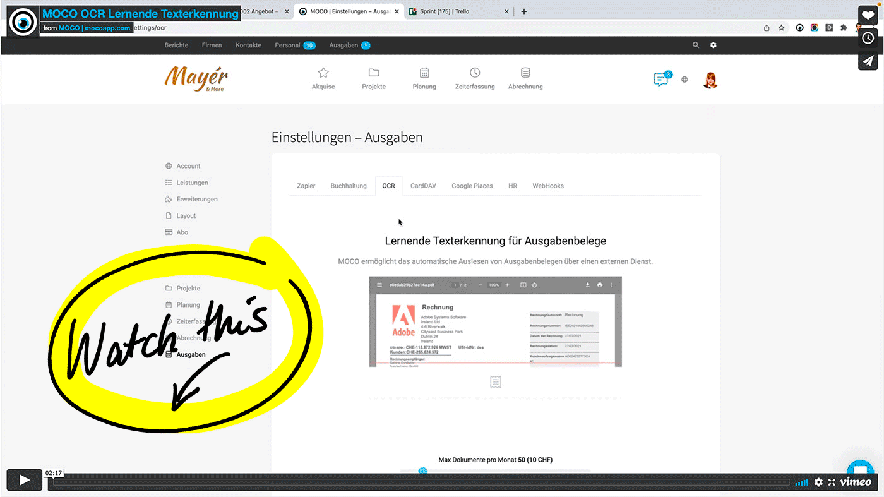Viewport: 884px width, 497px height.
Task: Like the video with the heart icon
Action: click(868, 16)
